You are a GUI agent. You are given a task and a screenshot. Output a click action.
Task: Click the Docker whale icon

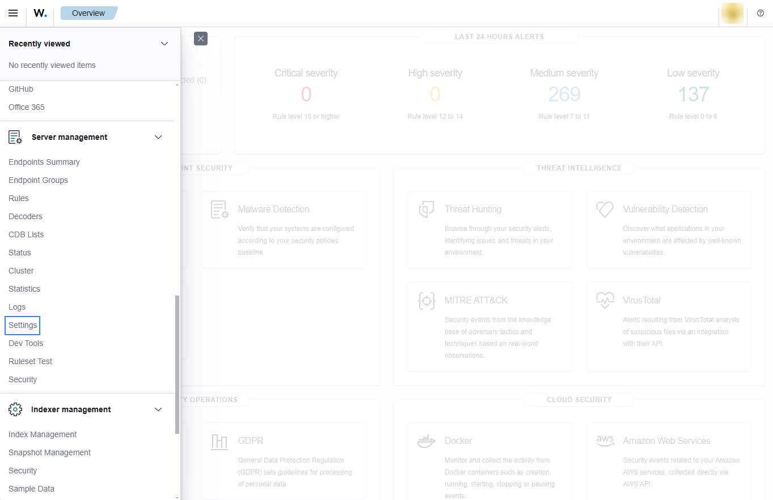click(x=426, y=441)
